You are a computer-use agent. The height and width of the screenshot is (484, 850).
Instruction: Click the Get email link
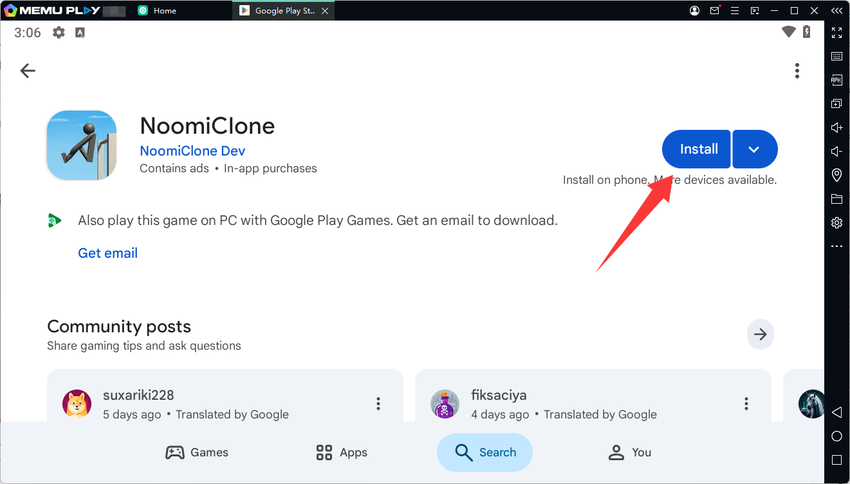(x=107, y=253)
